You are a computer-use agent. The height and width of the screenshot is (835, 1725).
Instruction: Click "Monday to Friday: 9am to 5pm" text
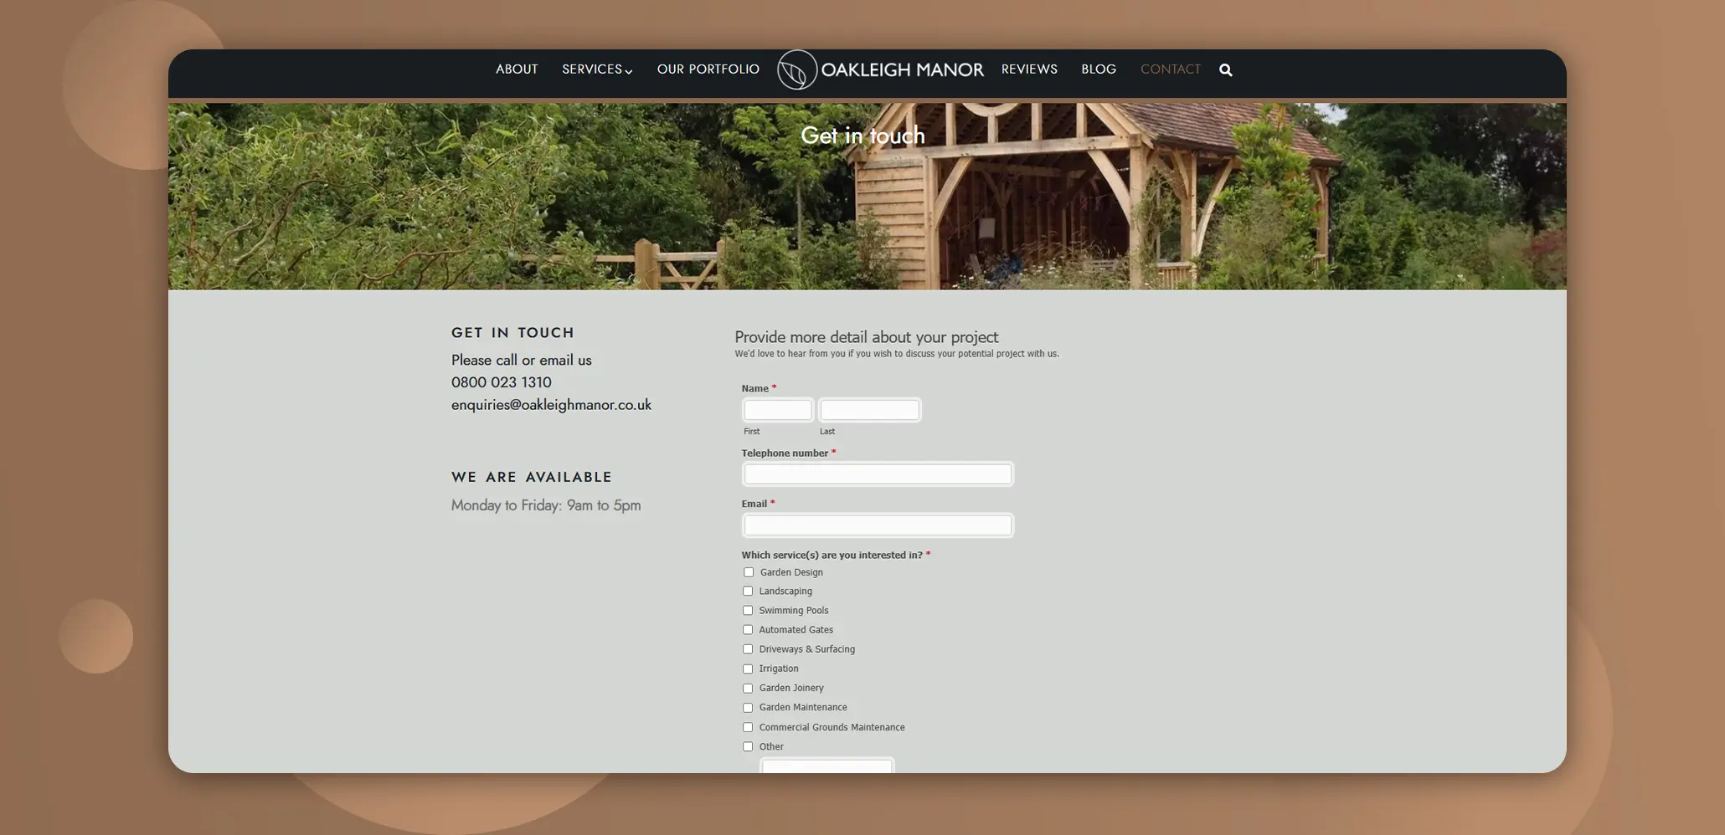[x=546, y=505]
